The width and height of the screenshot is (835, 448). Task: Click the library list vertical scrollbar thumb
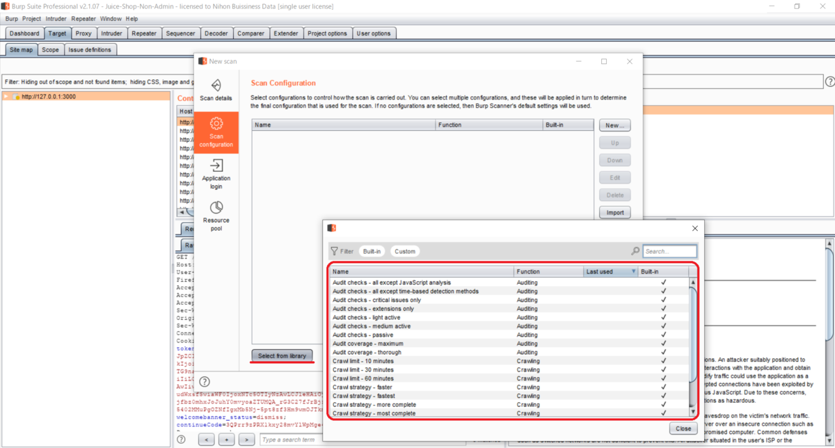[x=692, y=333]
